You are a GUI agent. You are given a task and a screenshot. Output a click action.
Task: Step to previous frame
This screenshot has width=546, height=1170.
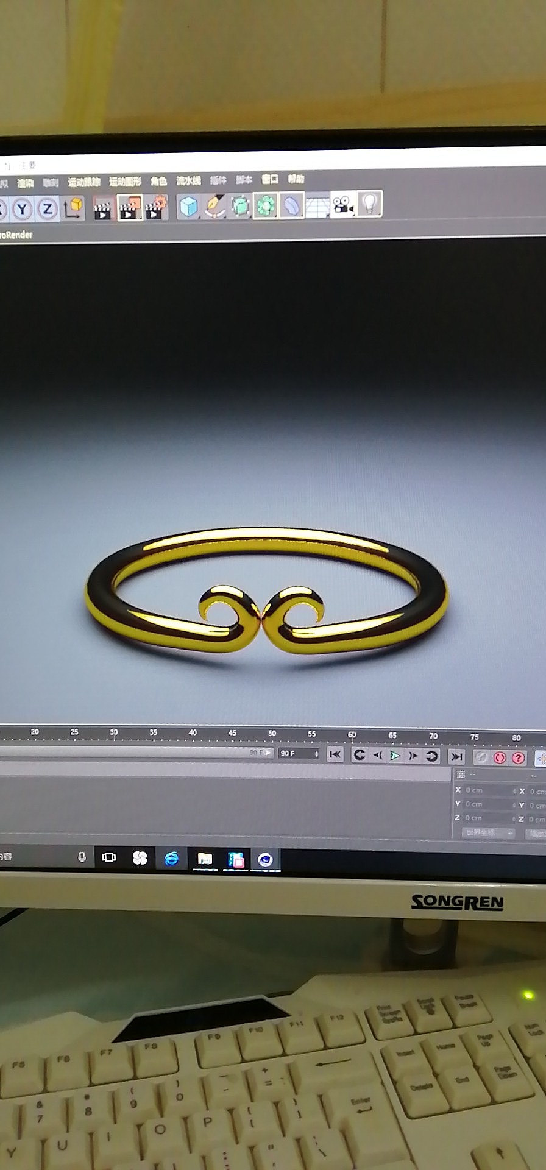pyautogui.click(x=378, y=756)
